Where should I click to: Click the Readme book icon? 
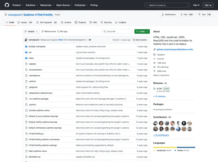coord(154,55)
